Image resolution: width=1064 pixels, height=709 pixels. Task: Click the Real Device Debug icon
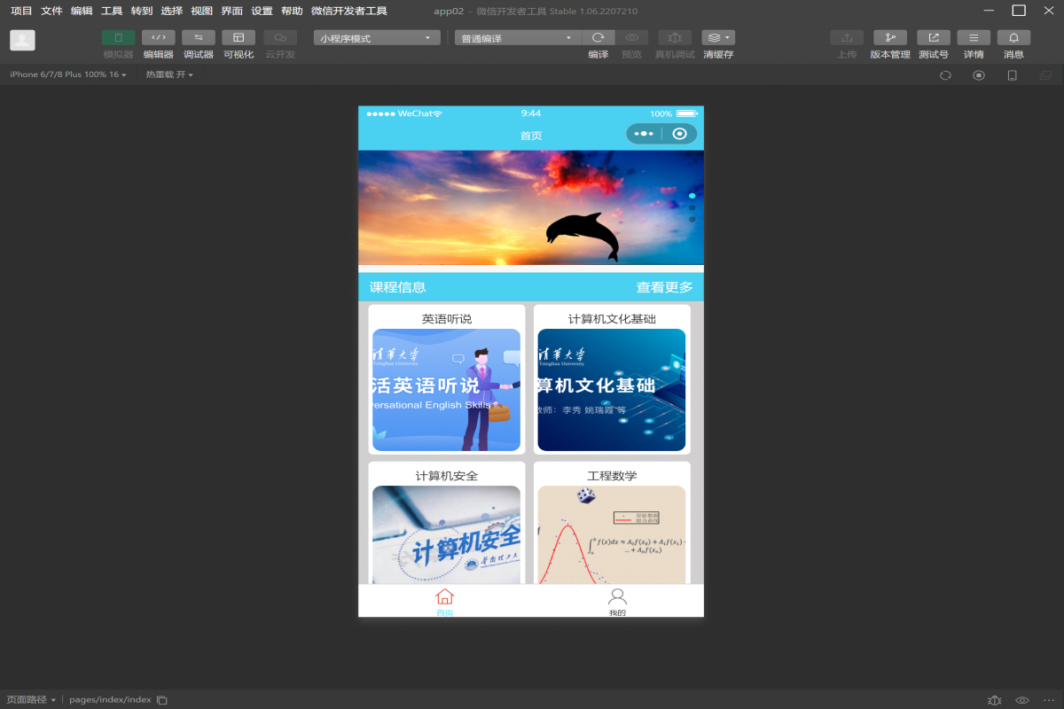click(675, 38)
